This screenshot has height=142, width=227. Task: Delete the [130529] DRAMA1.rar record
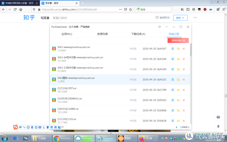coord(184,100)
